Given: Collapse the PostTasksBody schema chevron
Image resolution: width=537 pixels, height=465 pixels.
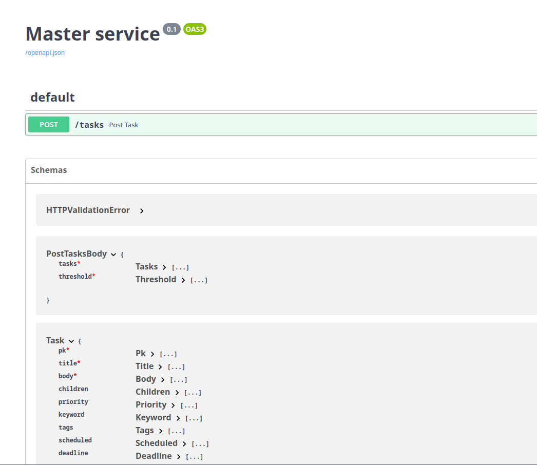Looking at the screenshot, I should [113, 254].
